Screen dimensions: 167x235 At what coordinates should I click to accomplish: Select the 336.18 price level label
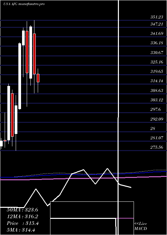[x=157, y=43]
